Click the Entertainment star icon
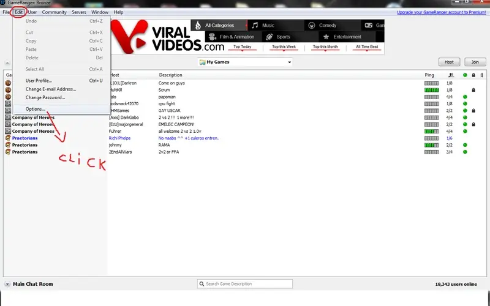The height and width of the screenshot is (306, 490). coord(326,37)
